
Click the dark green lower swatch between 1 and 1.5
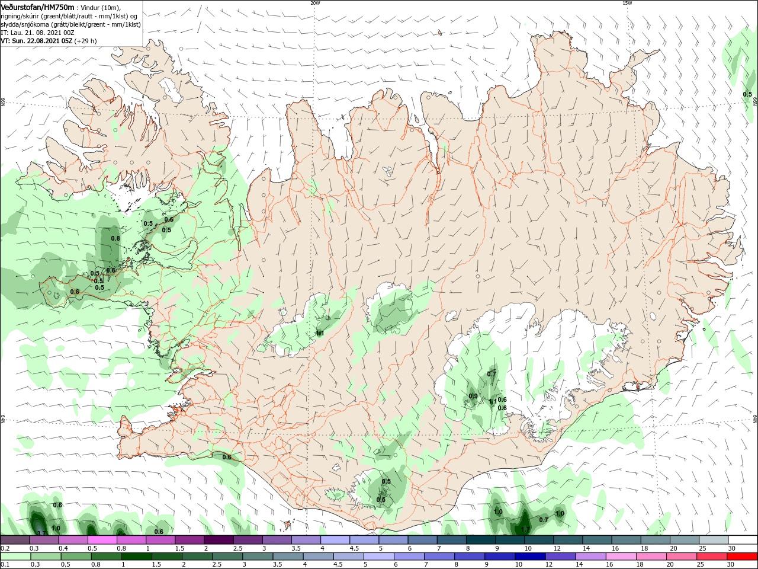point(136,557)
